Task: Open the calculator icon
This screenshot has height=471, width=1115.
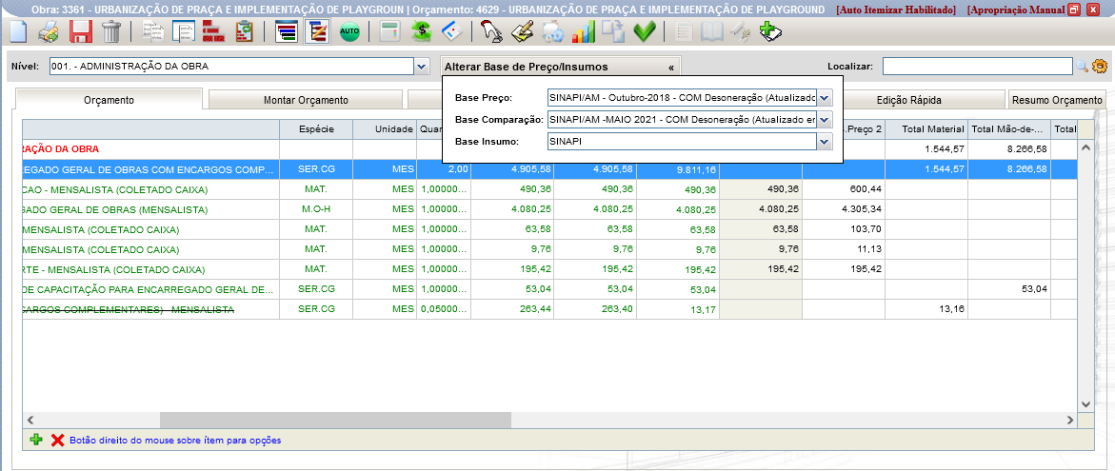Action: point(389,32)
